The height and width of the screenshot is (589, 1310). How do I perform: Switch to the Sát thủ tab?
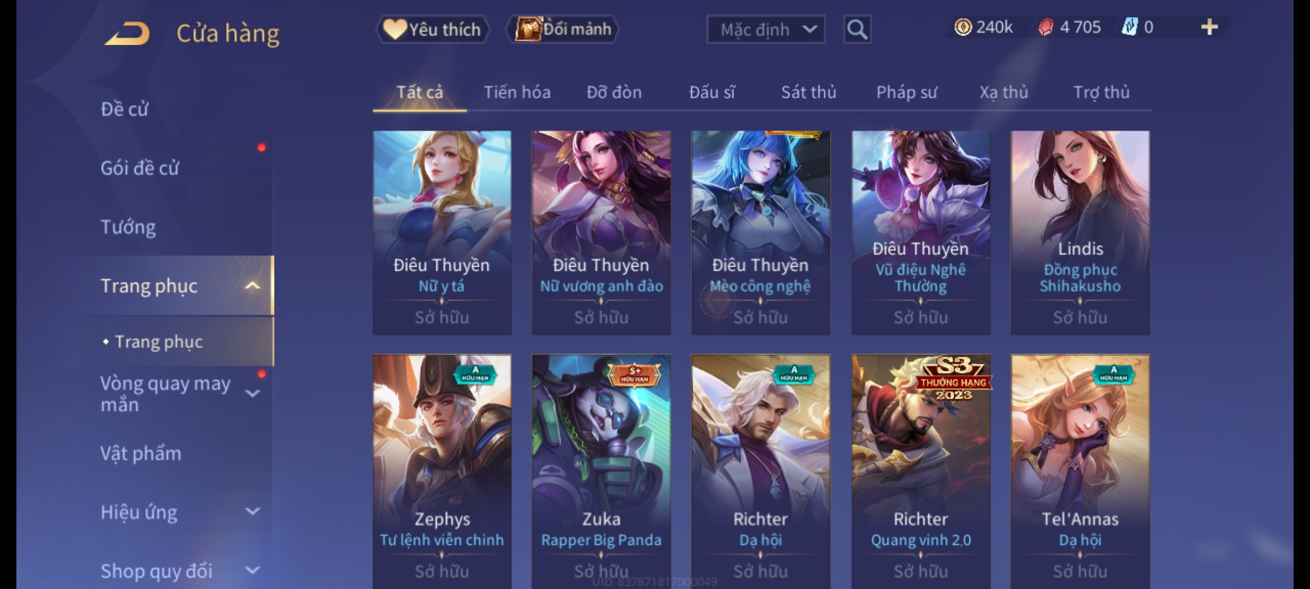(808, 92)
